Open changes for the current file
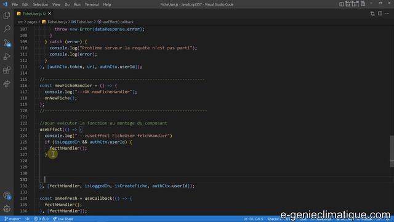This screenshot has width=394, height=222. click(372, 14)
